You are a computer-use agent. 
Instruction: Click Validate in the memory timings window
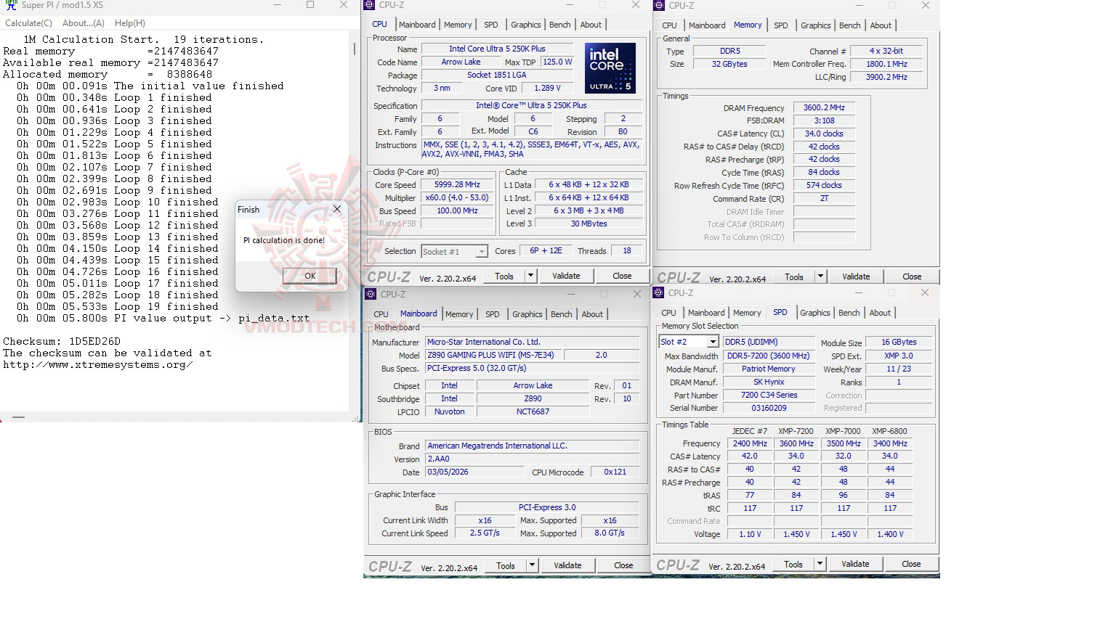click(856, 276)
